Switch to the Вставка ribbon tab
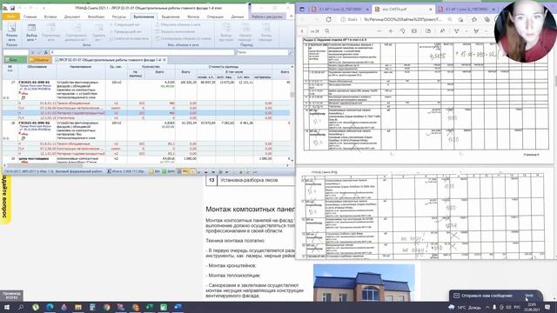 point(50,17)
